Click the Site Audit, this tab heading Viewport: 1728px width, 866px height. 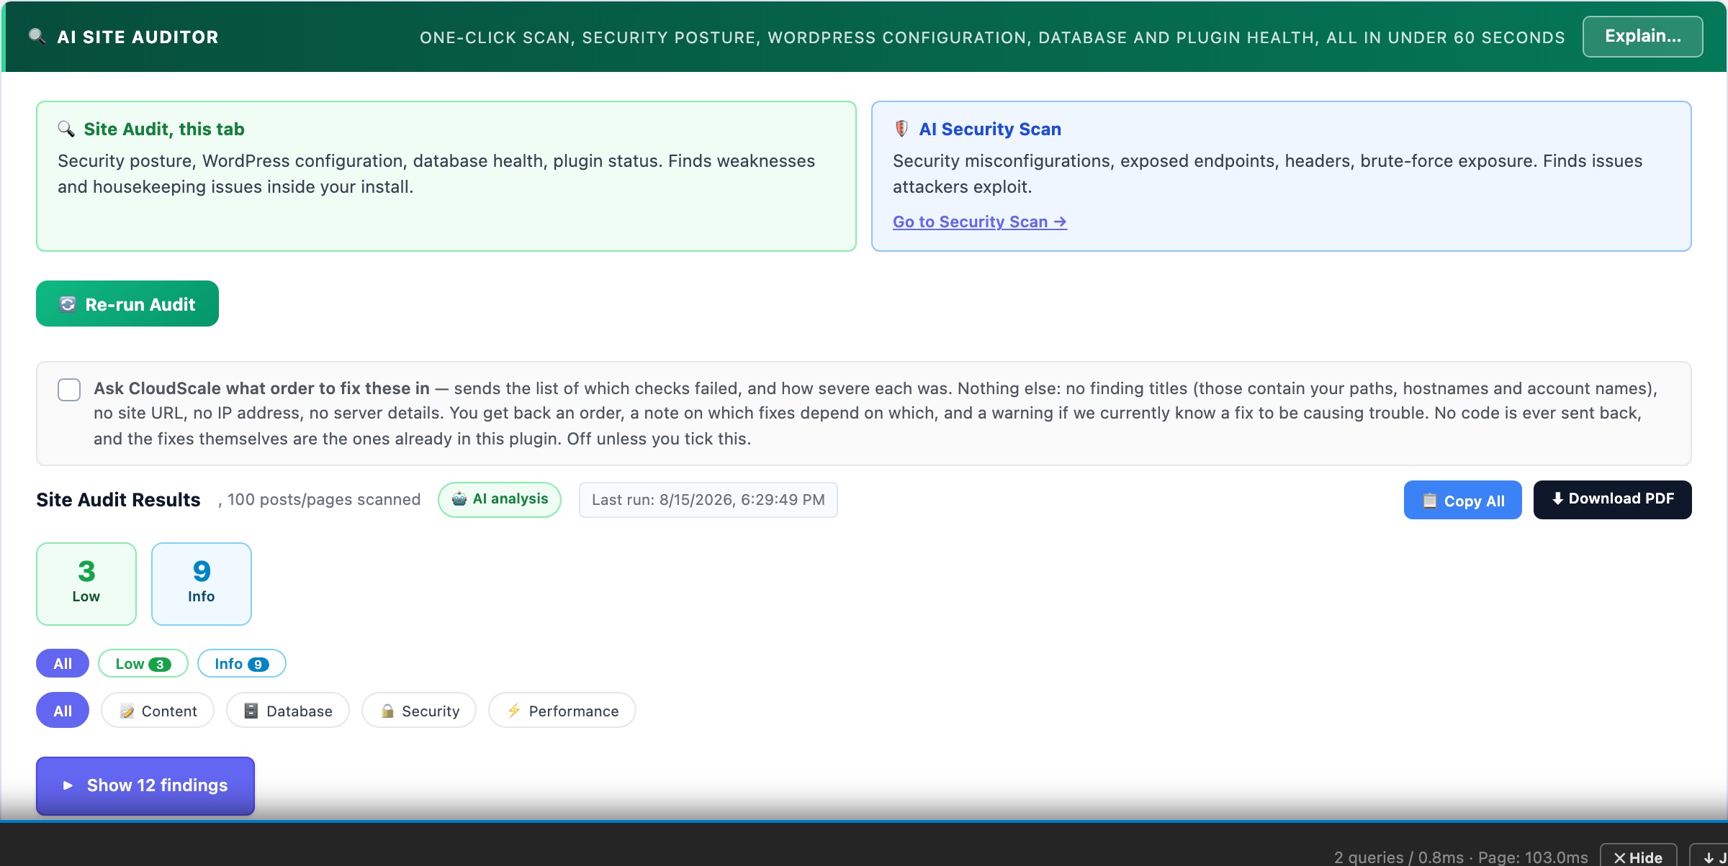(164, 129)
